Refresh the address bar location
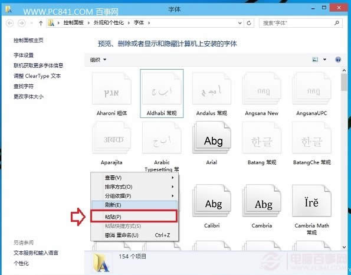Screen dimensions: 351x275 [x=249, y=23]
